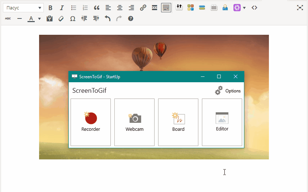308x192 pixels.
Task: Enter distraction-free fullscreen mode
Action: 300,8
